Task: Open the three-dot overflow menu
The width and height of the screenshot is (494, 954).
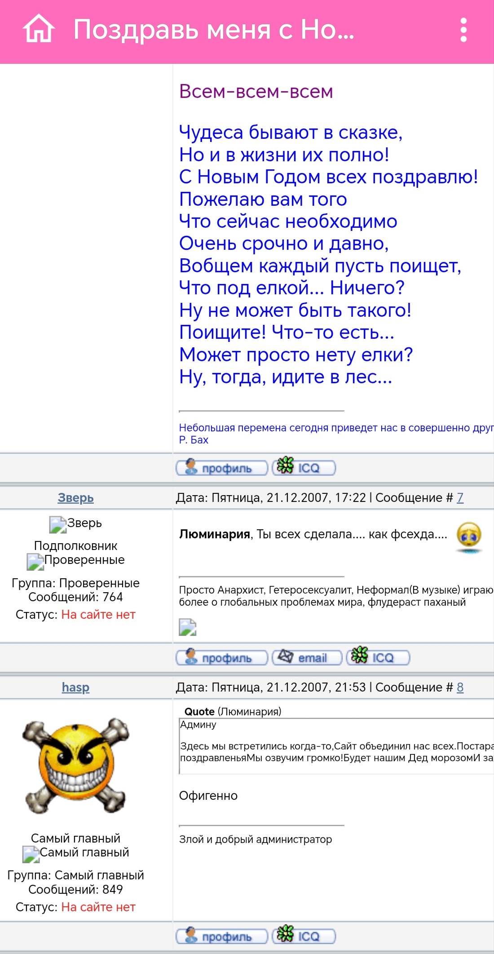Action: point(463,30)
